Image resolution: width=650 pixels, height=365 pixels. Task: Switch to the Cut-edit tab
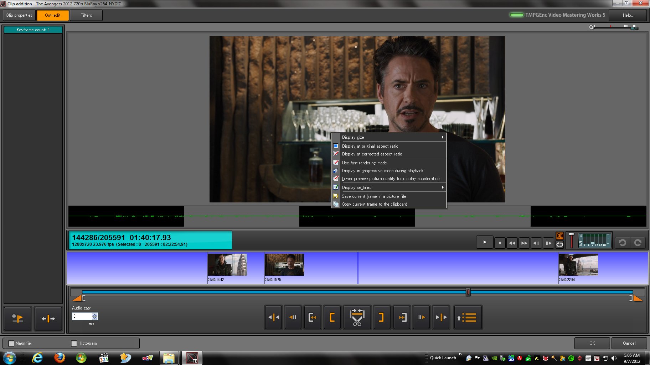[53, 15]
